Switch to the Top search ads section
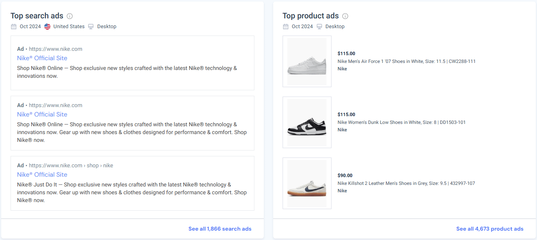The image size is (537, 240). coord(37,16)
